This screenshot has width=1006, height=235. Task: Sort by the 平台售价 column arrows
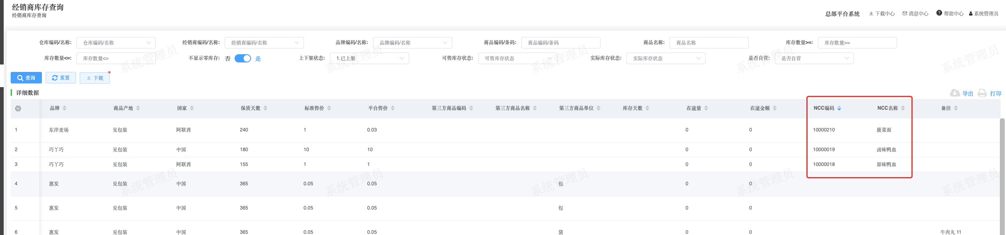tap(393, 108)
